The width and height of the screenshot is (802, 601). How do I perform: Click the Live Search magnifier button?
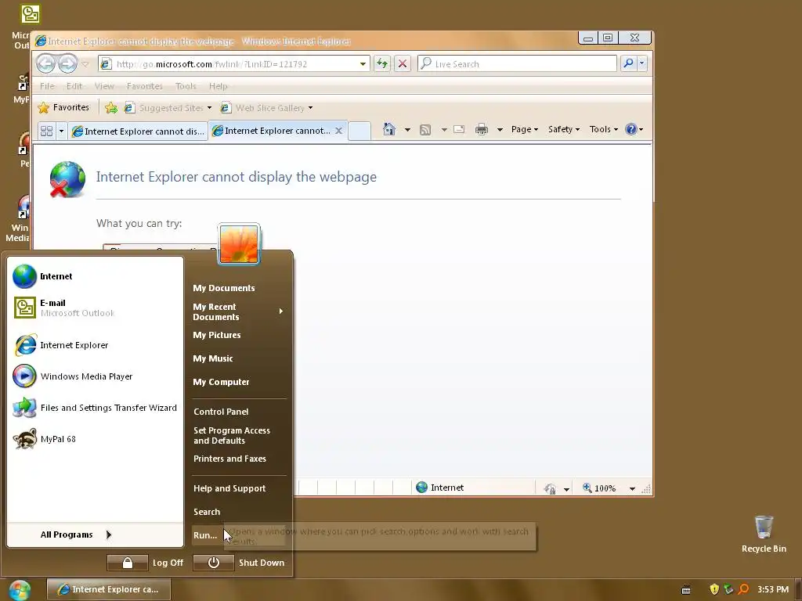click(x=628, y=63)
